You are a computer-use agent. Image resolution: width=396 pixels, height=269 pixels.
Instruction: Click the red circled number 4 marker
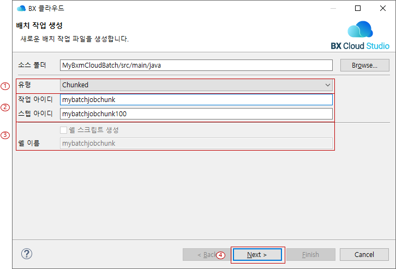coord(221,255)
